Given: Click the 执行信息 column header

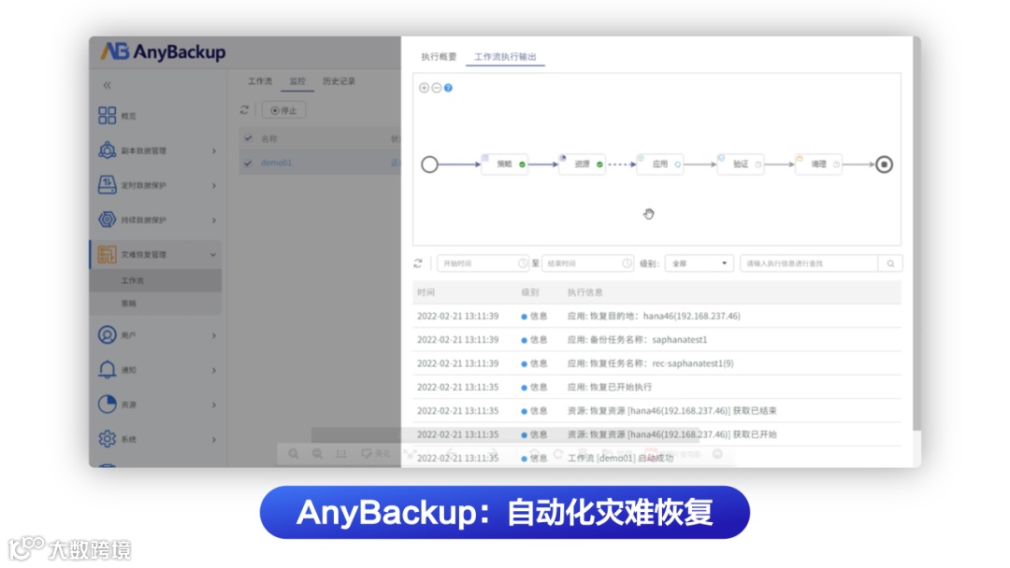Looking at the screenshot, I should [x=584, y=292].
